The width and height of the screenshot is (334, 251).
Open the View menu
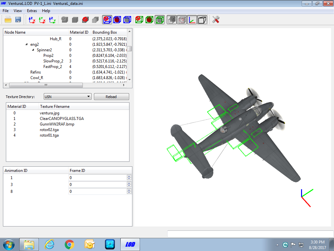click(x=18, y=11)
